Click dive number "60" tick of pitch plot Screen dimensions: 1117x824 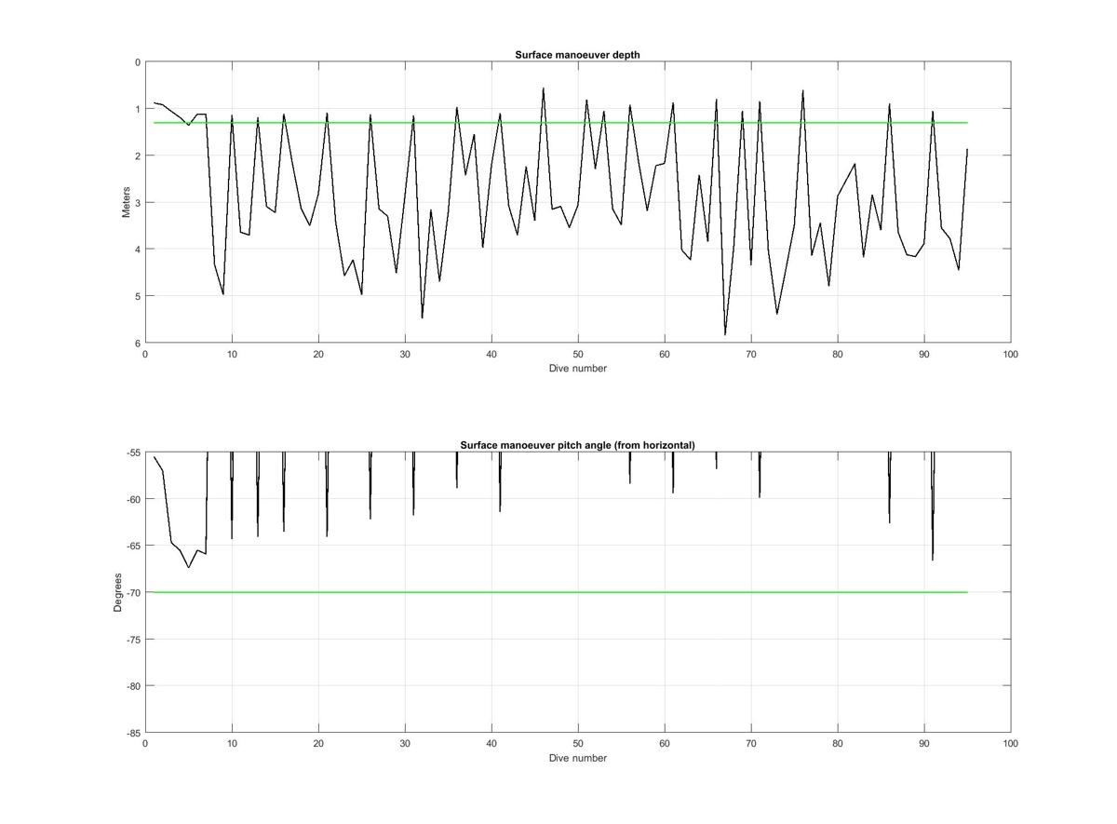[x=665, y=744]
